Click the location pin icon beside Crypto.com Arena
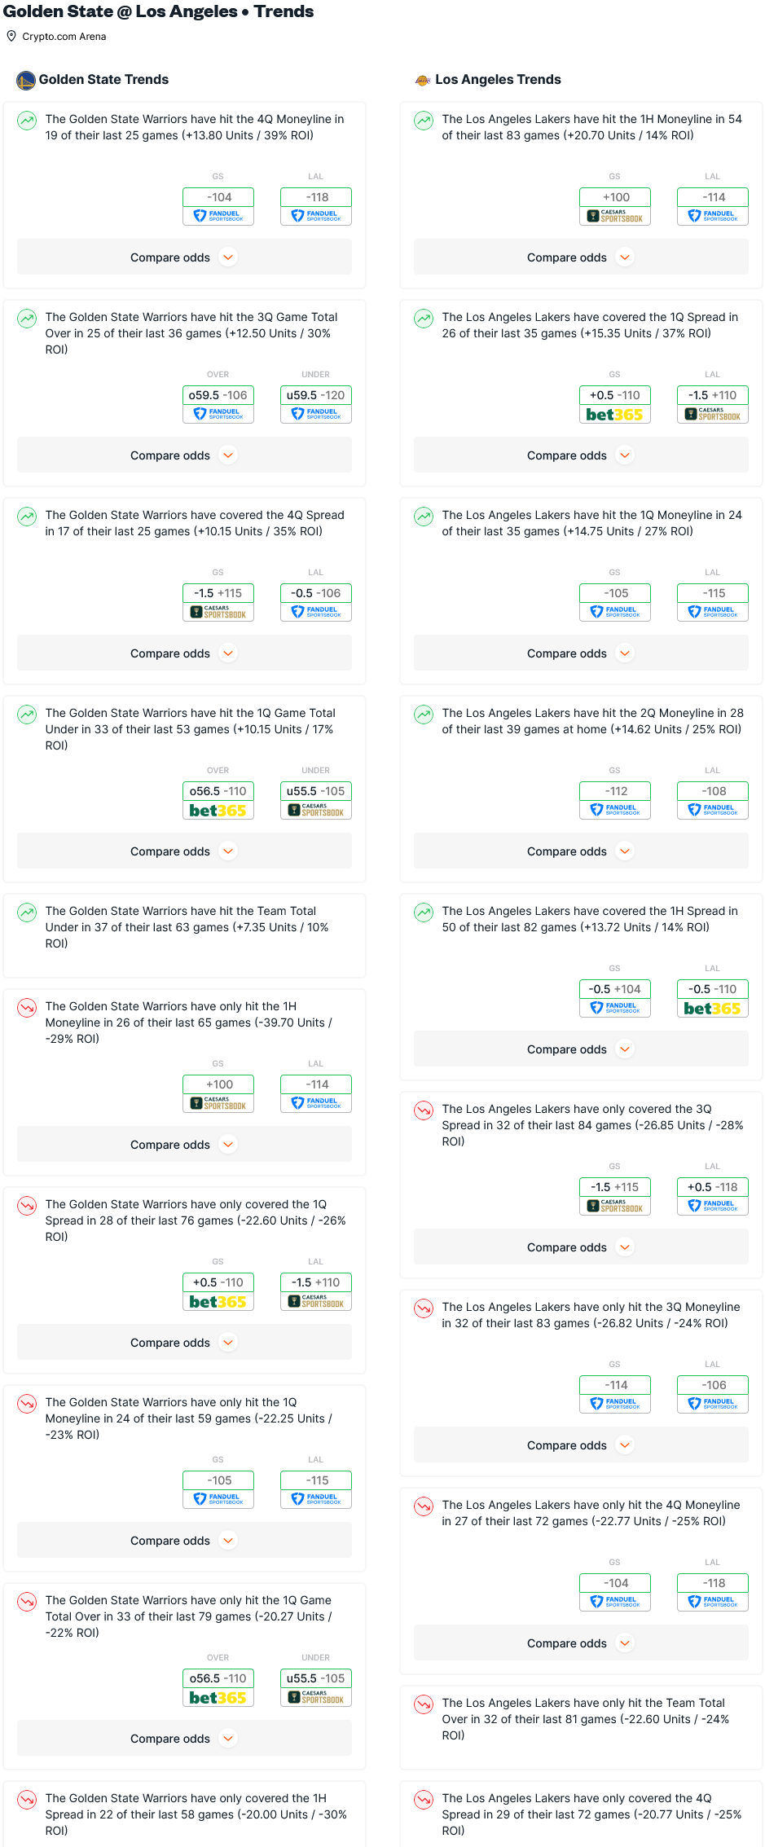 11,36
